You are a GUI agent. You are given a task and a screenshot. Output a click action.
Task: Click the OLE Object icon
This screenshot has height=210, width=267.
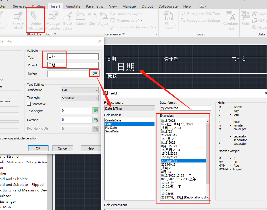click(x=255, y=21)
